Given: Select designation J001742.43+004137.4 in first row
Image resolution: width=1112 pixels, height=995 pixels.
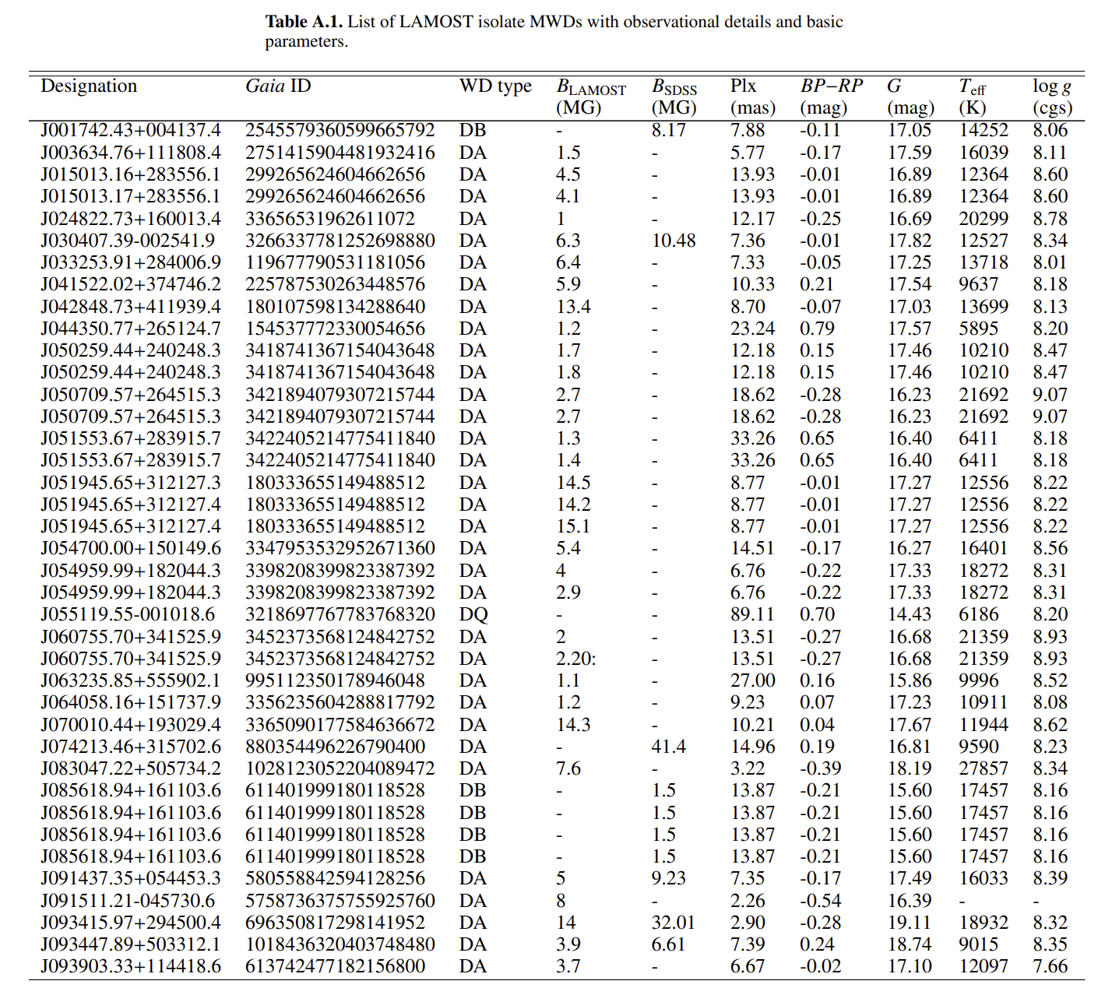Looking at the screenshot, I should 131,130.
